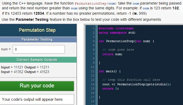
Task: Click line number 14 in gutter
Action: point(93,84)
